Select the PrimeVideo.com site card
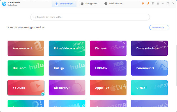 click(67, 48)
